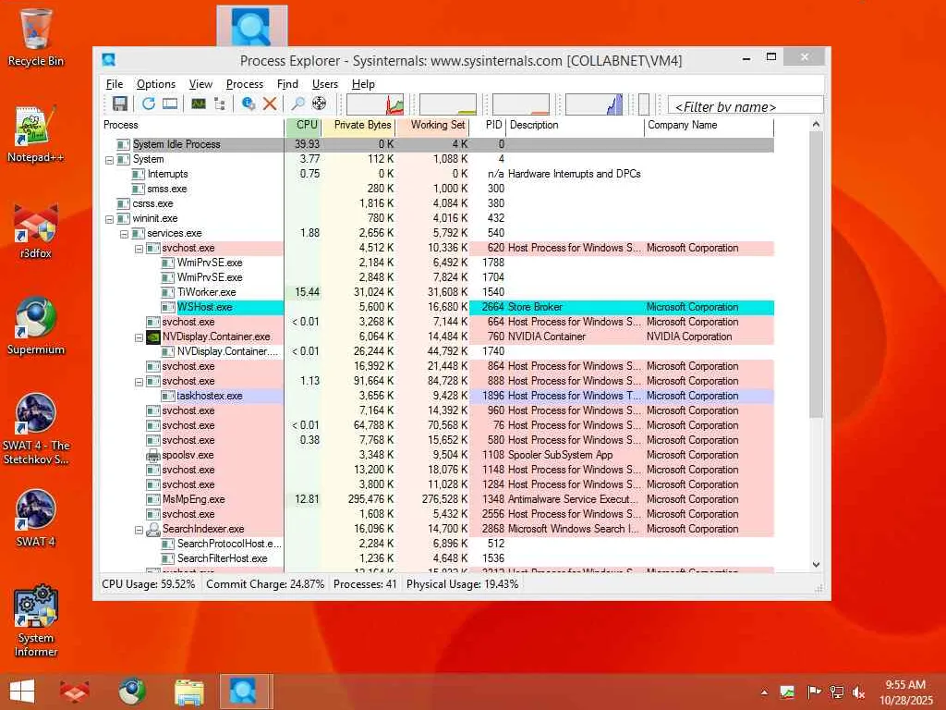Select the SWAT 4 desktop shortcut
The image size is (946, 710).
pyautogui.click(x=36, y=518)
